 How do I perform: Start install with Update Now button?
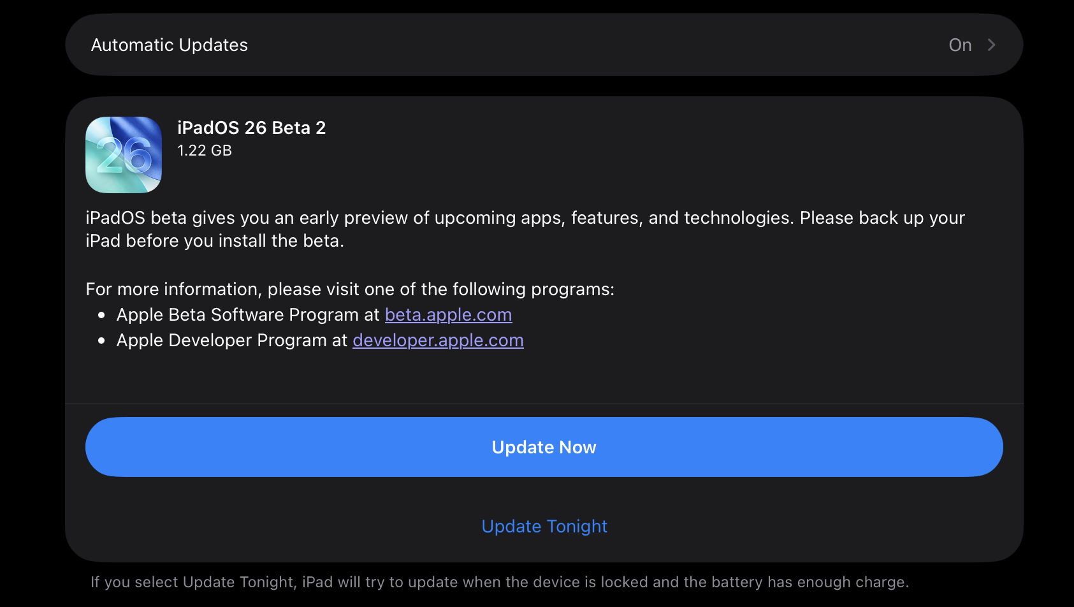544,447
